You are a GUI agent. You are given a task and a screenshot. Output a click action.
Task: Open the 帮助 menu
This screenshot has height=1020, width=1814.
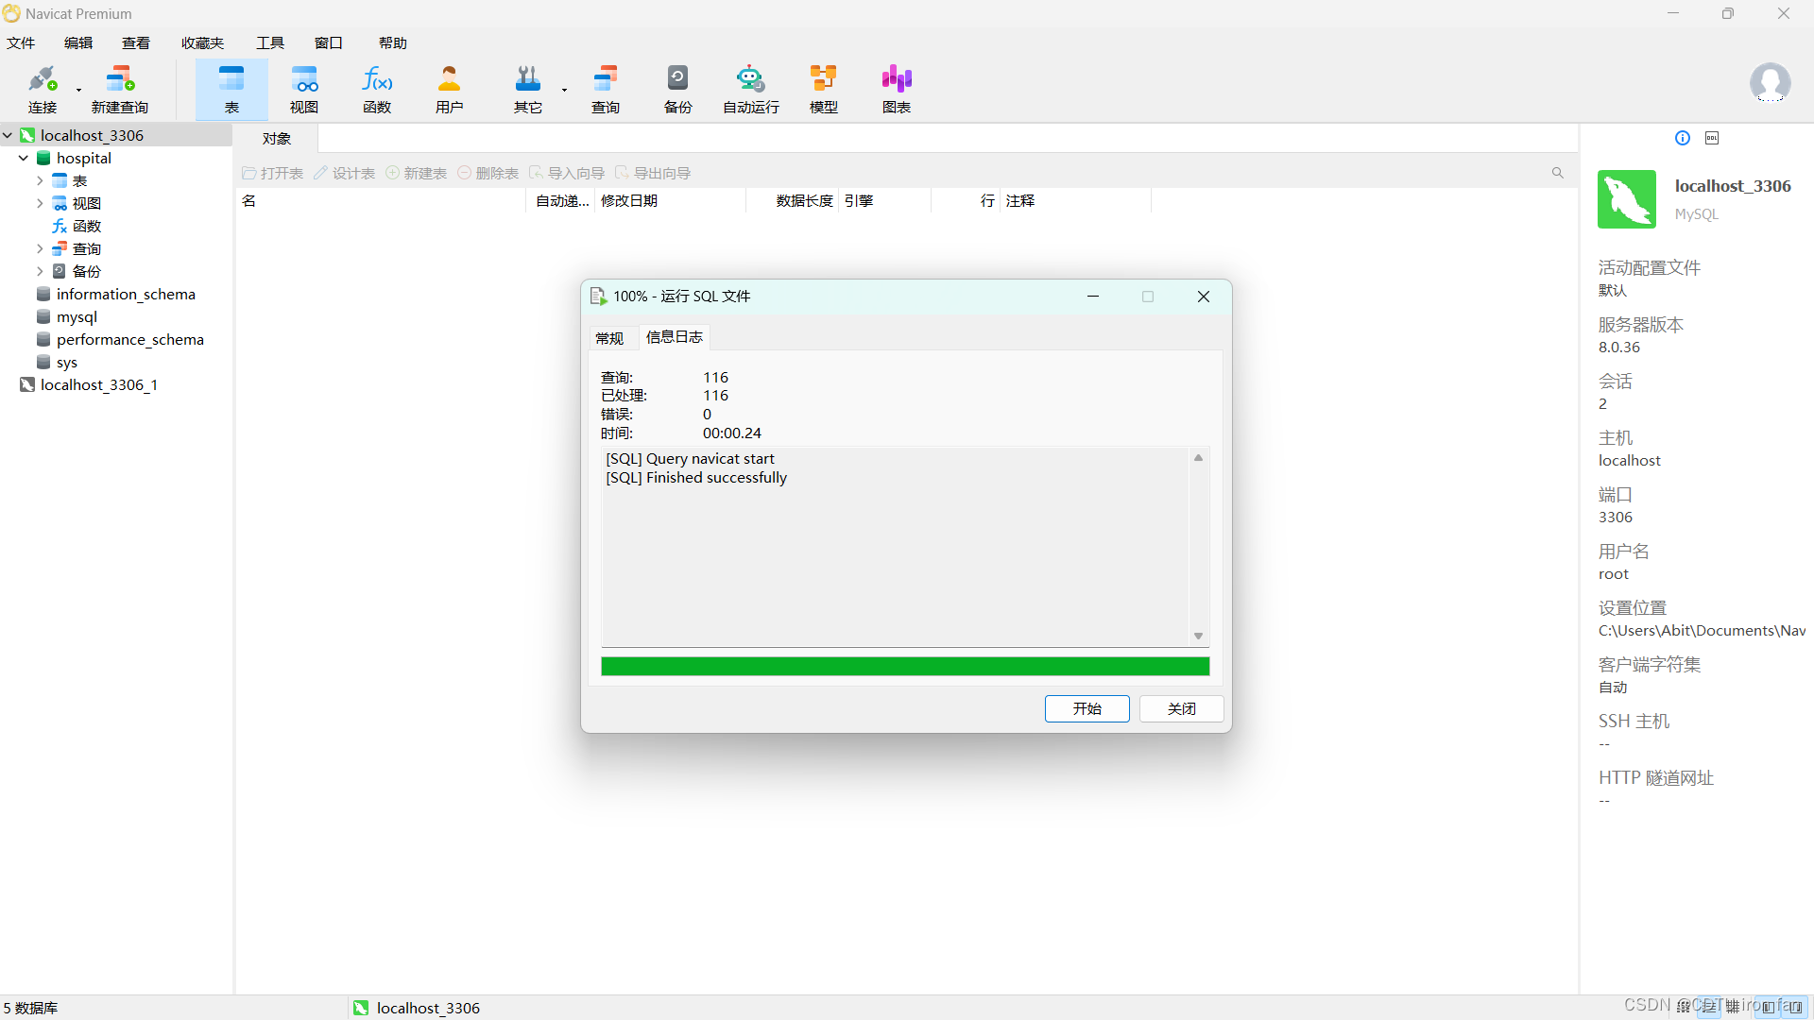pos(393,42)
